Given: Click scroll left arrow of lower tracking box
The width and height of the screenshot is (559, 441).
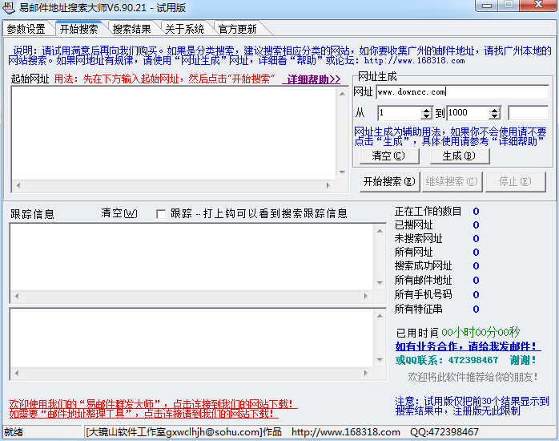Looking at the screenshot, I should click(x=16, y=373).
